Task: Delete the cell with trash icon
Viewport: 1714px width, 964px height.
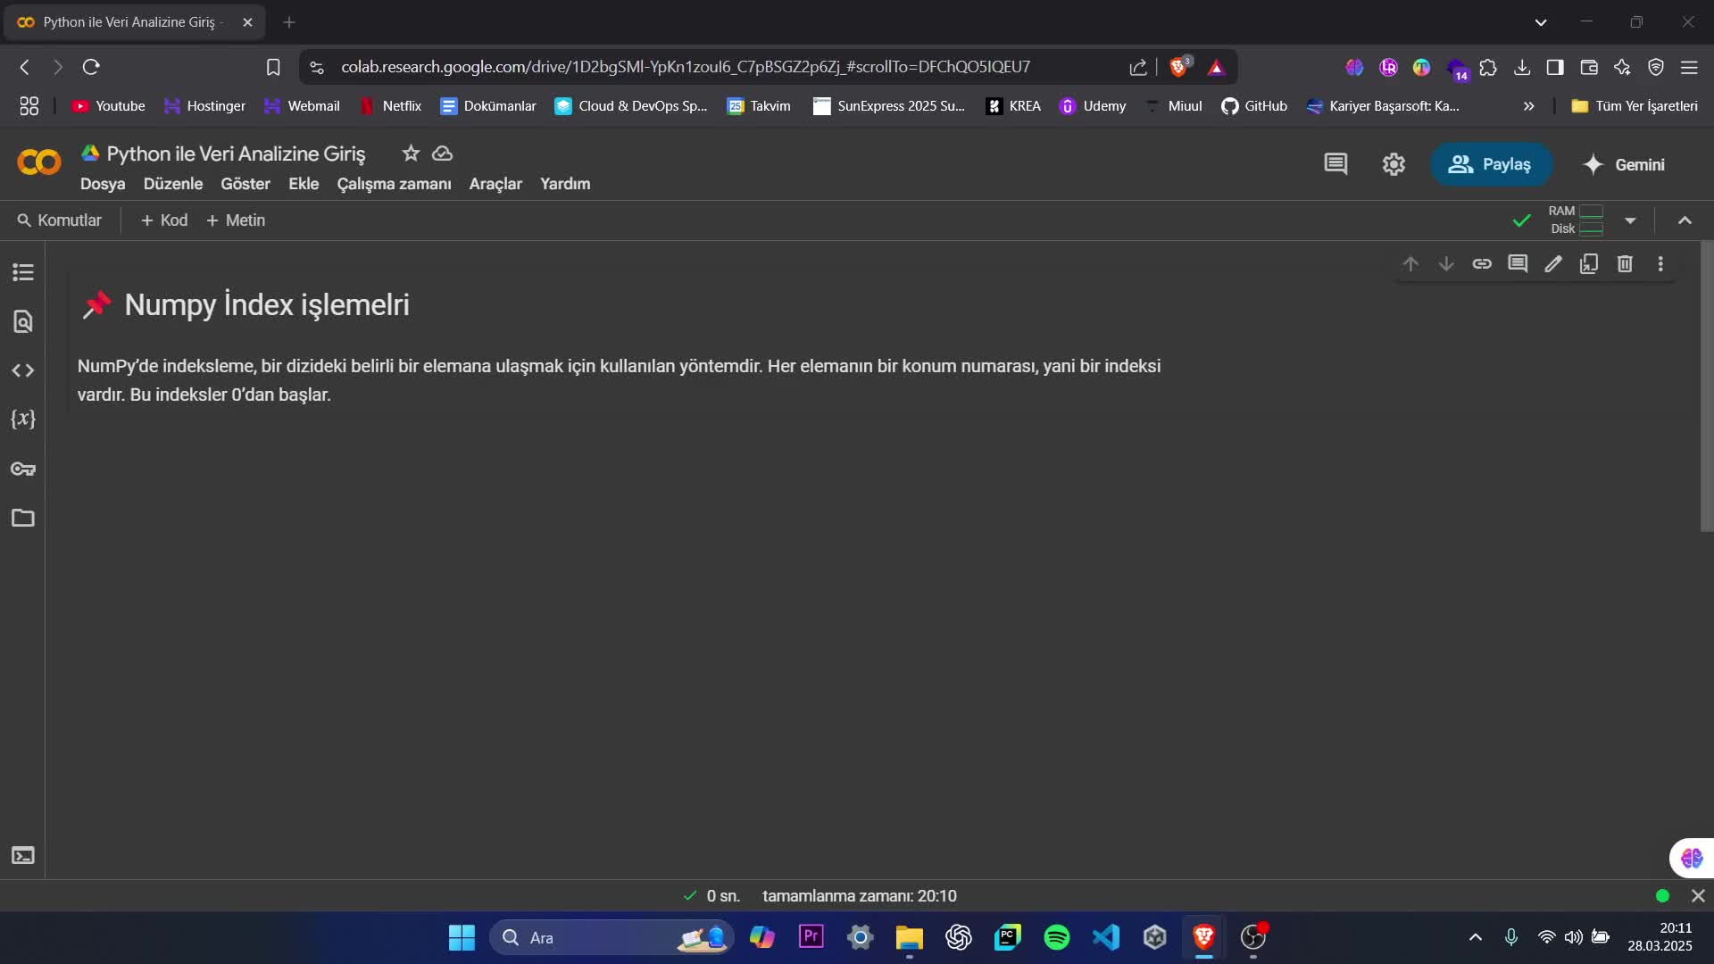Action: tap(1625, 264)
